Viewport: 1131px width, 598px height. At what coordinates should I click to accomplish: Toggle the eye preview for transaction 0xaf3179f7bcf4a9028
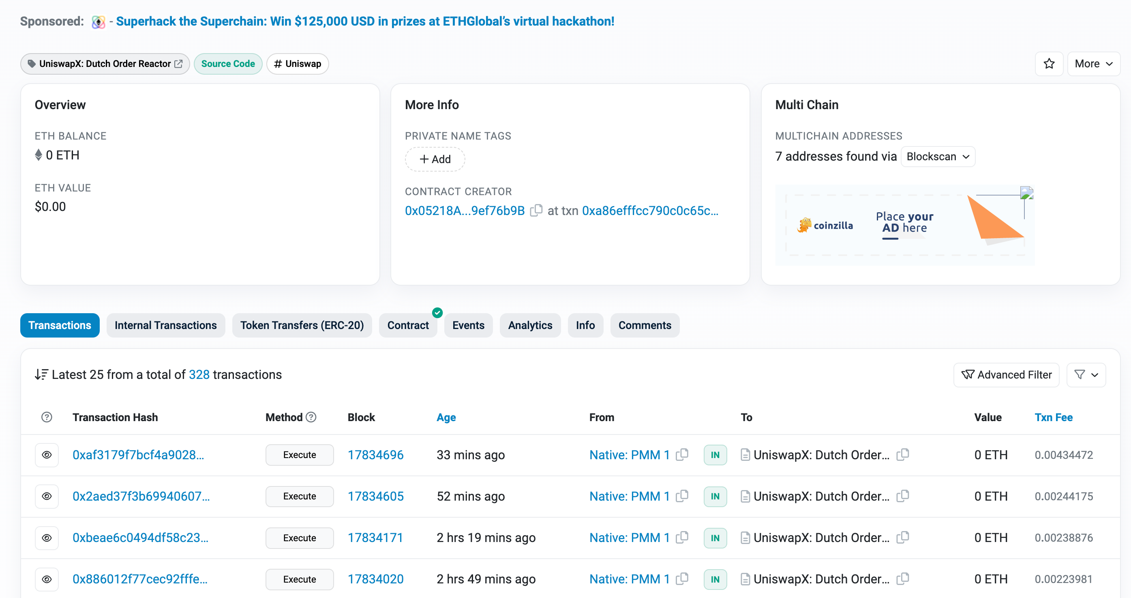[47, 455]
